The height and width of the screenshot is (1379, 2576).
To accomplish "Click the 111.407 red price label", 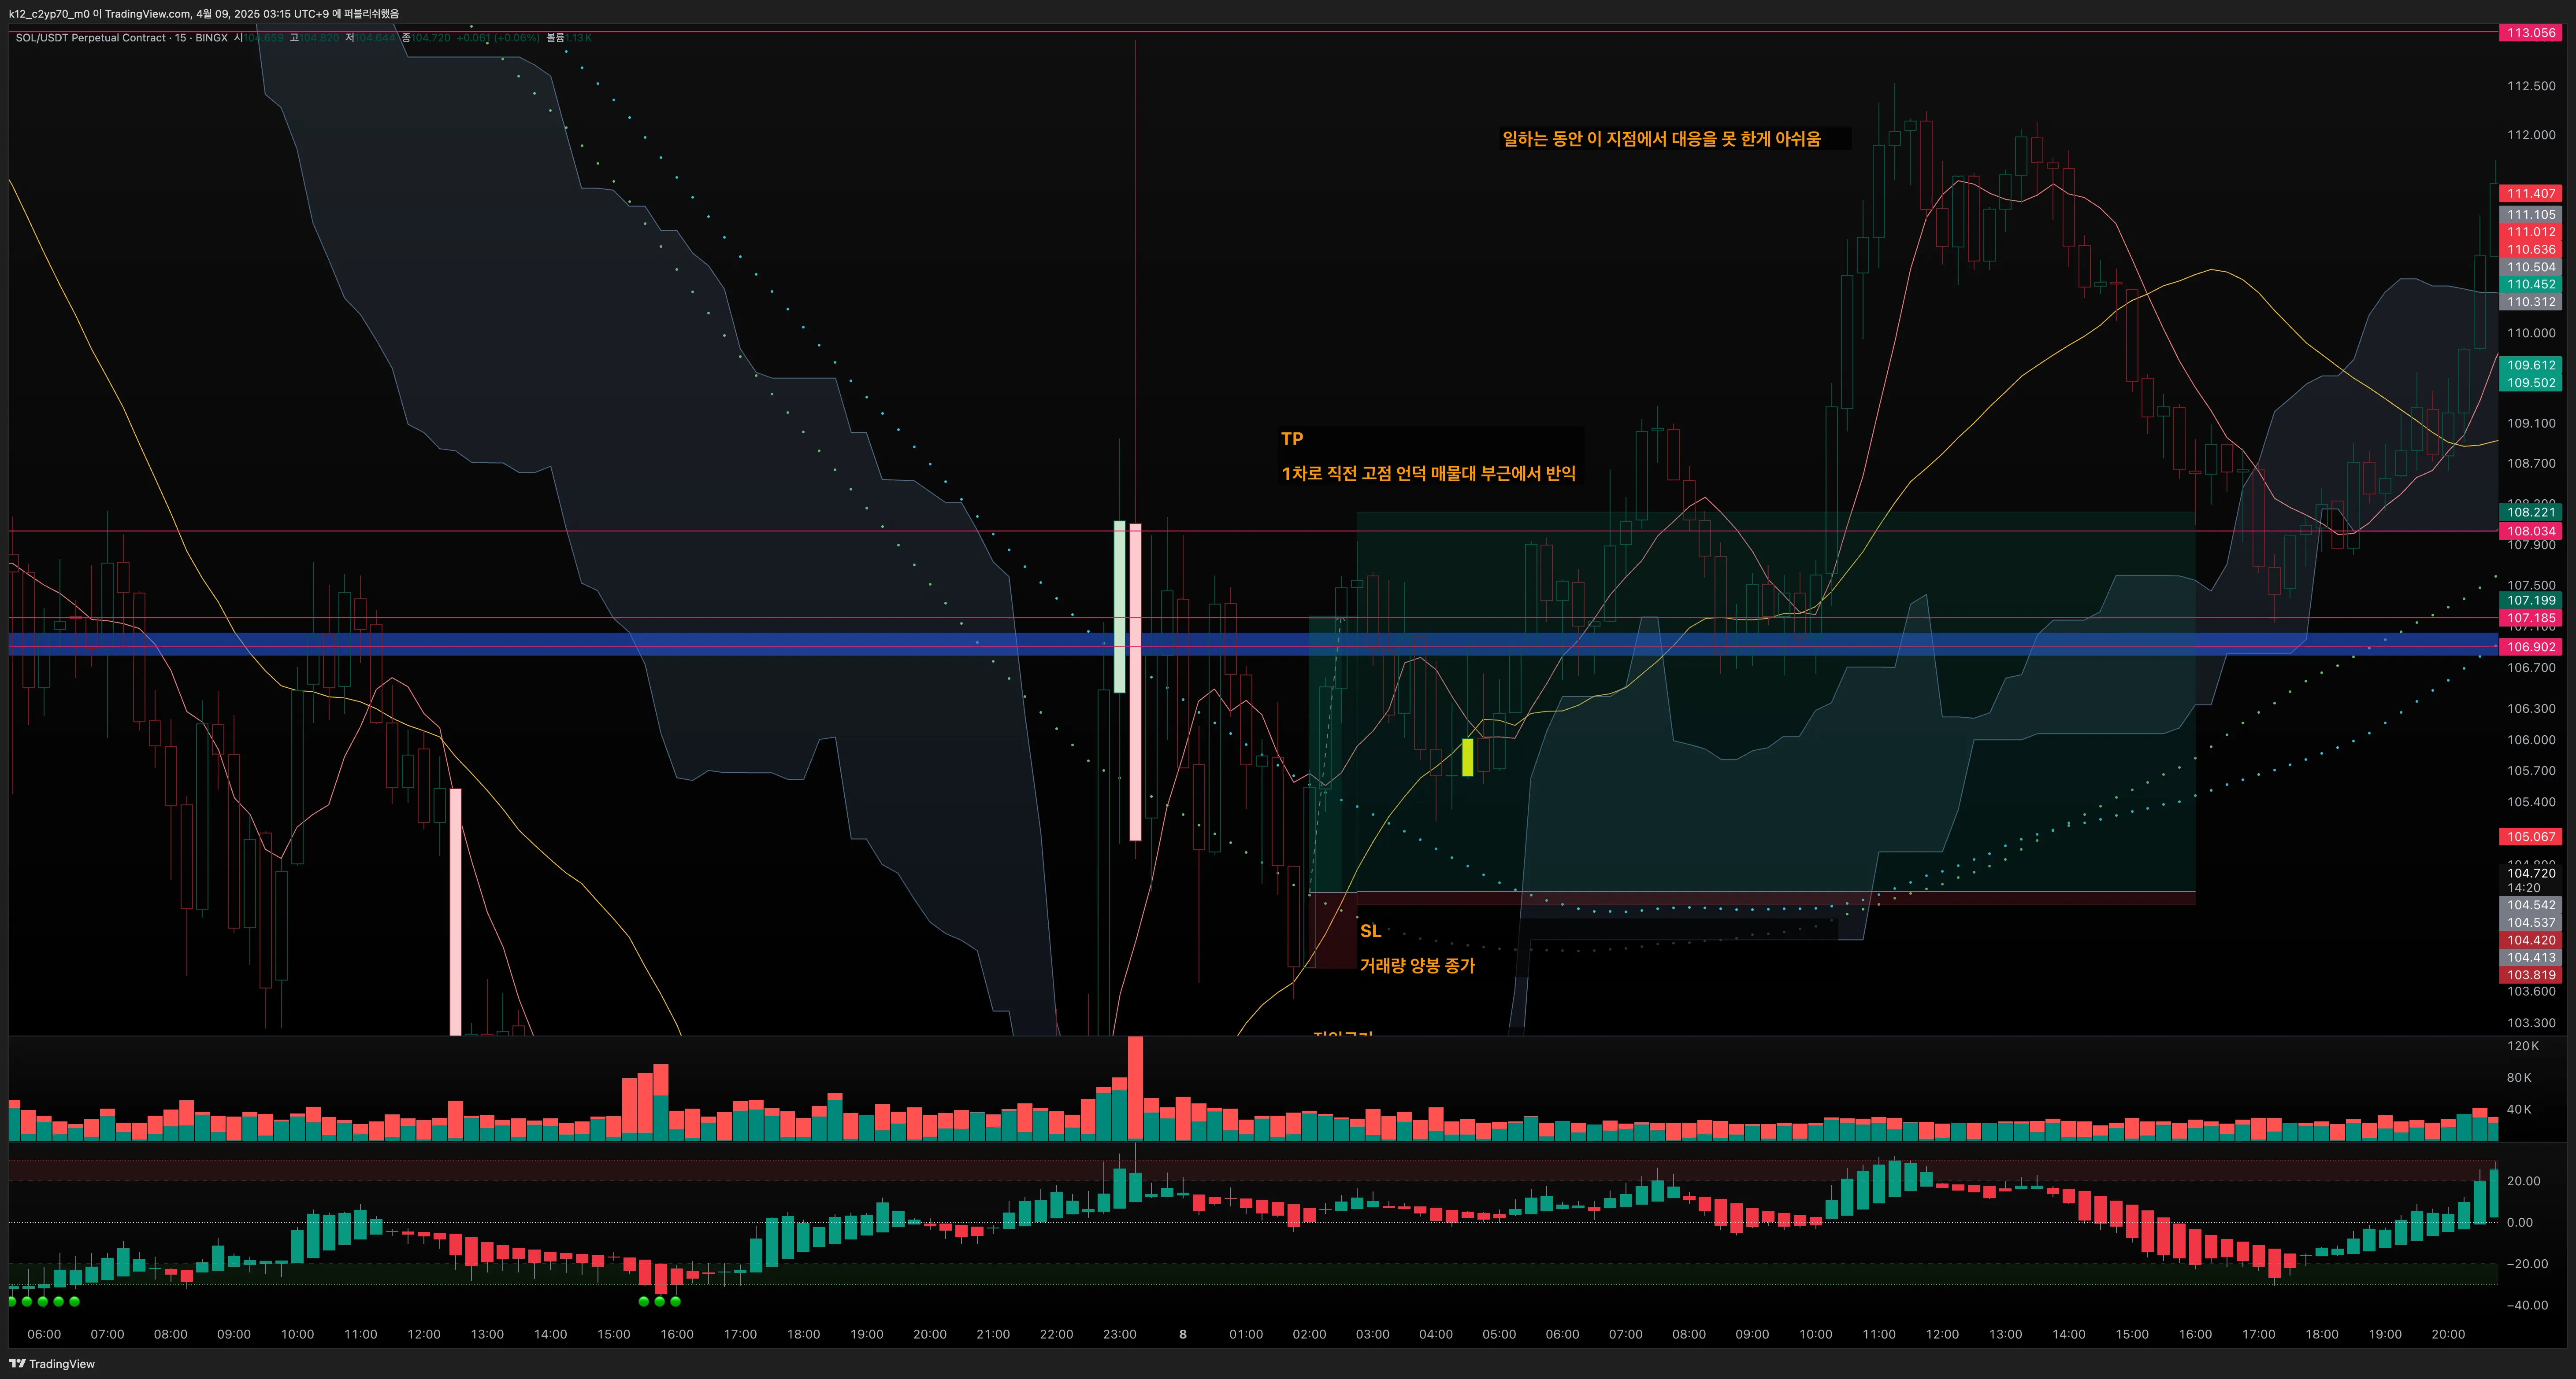I will click(2531, 194).
